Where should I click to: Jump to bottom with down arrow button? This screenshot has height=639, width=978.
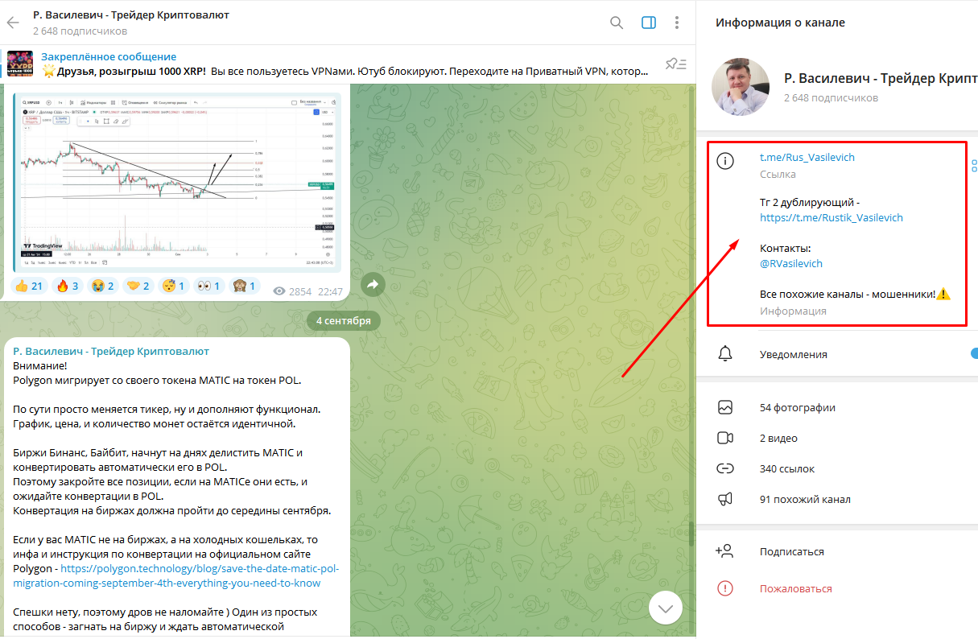click(666, 608)
